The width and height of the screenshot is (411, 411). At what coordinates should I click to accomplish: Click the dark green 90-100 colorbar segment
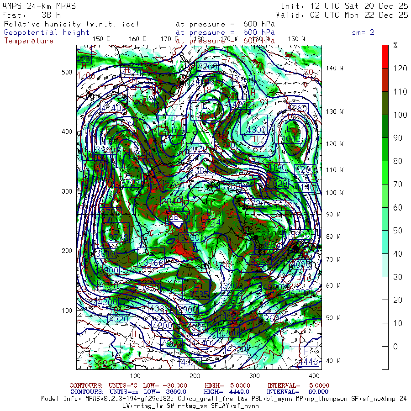pyautogui.click(x=385, y=126)
